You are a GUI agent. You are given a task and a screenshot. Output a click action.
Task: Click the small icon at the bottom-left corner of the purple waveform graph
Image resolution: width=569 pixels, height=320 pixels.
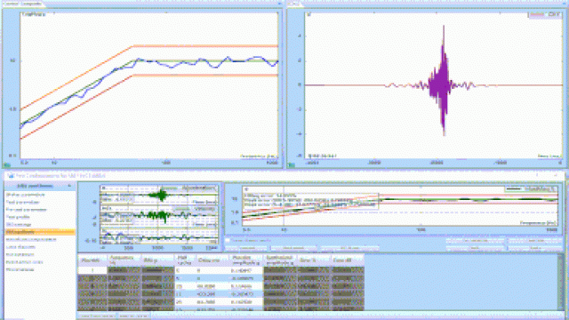pyautogui.click(x=291, y=165)
